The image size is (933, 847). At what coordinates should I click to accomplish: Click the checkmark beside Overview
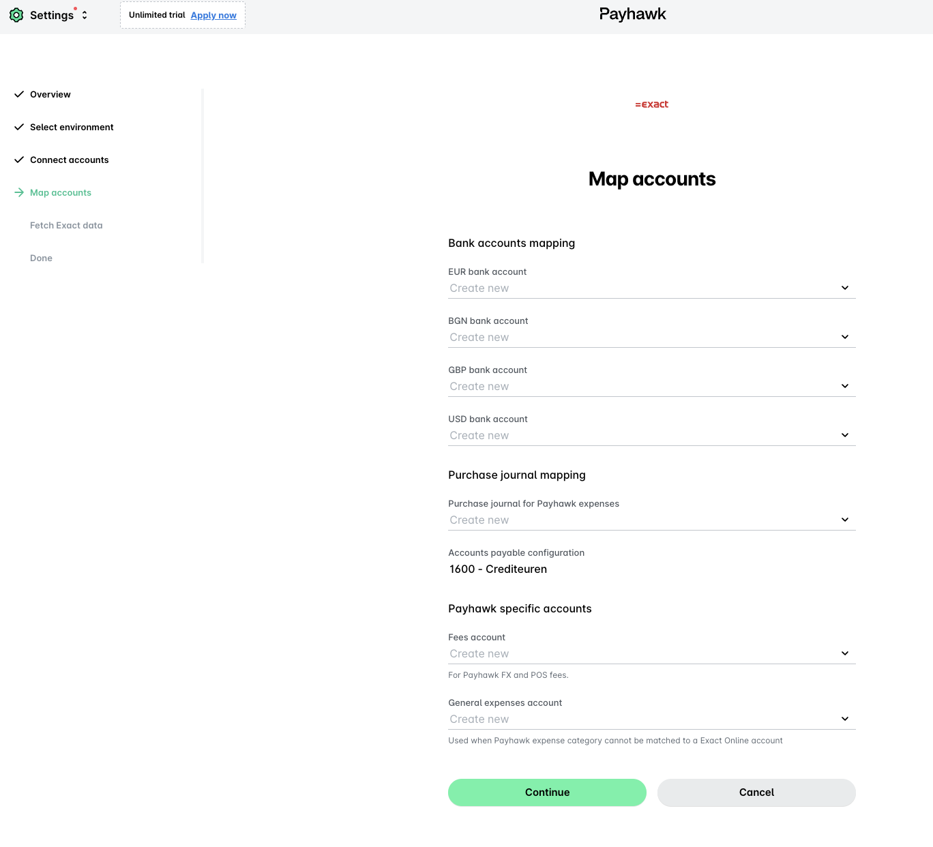tap(19, 94)
